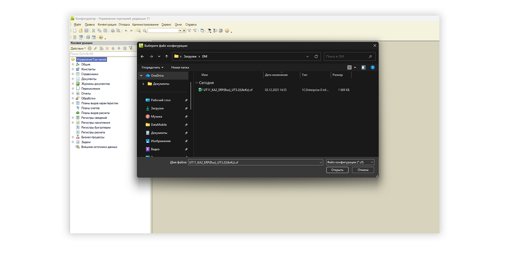This screenshot has width=509, height=254.
Task: Click the refresh icon in the address bar
Action: click(316, 57)
